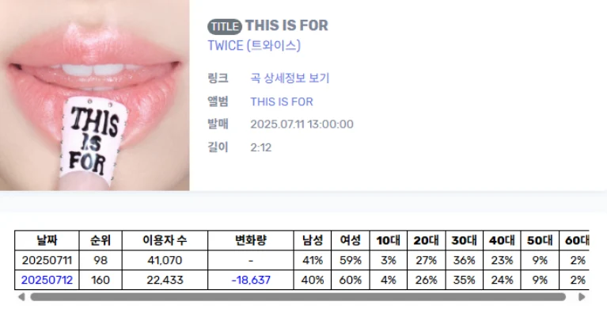Click the 여성 column header
Screen dimensions: 607x317
[351, 240]
